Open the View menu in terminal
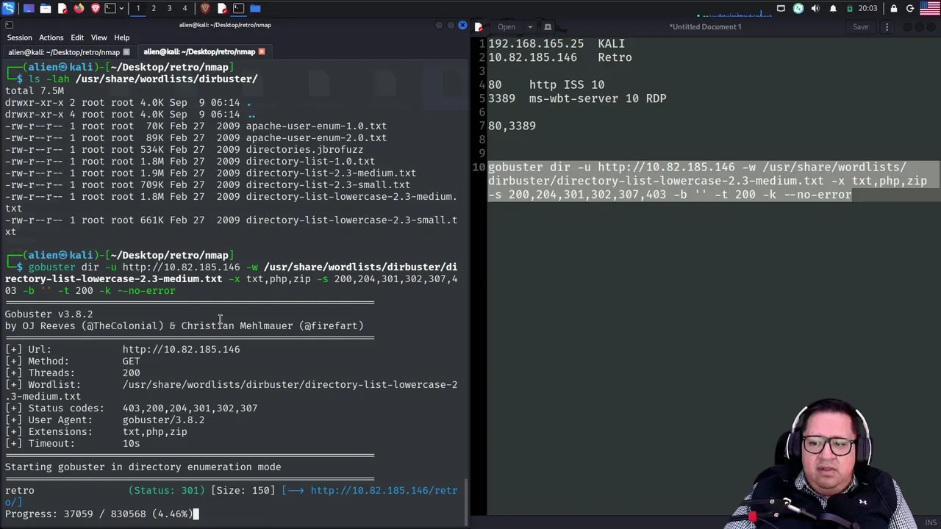941x529 pixels. click(99, 37)
